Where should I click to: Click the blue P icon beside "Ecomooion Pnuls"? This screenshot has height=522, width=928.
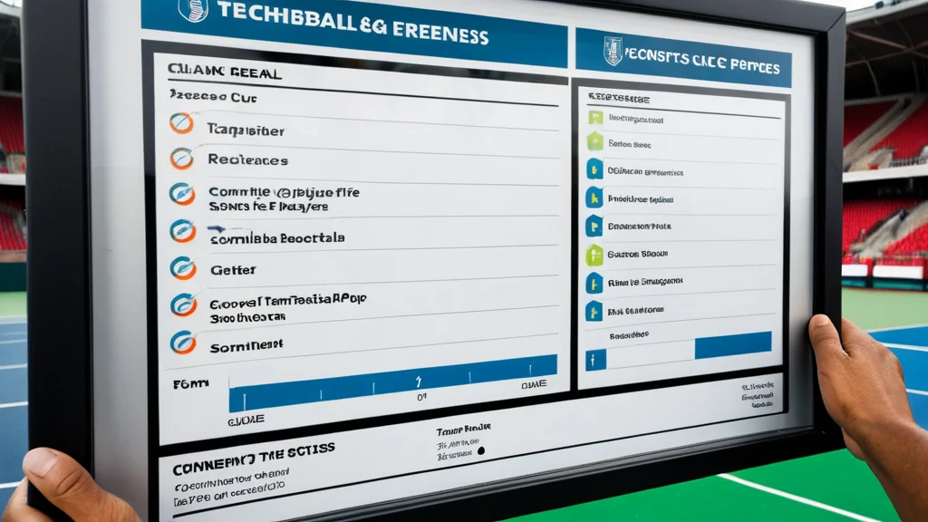click(594, 226)
